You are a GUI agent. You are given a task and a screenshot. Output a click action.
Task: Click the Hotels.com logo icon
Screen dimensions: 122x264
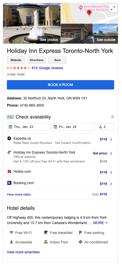coord(9,171)
